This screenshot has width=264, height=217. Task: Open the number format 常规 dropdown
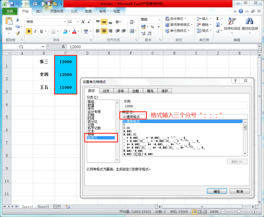(160, 20)
